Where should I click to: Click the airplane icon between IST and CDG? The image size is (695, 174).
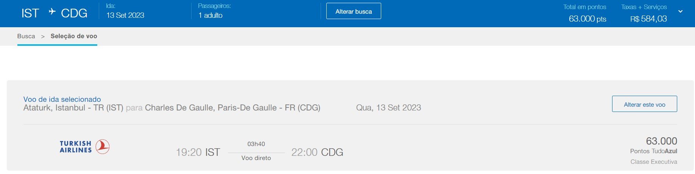(x=52, y=12)
